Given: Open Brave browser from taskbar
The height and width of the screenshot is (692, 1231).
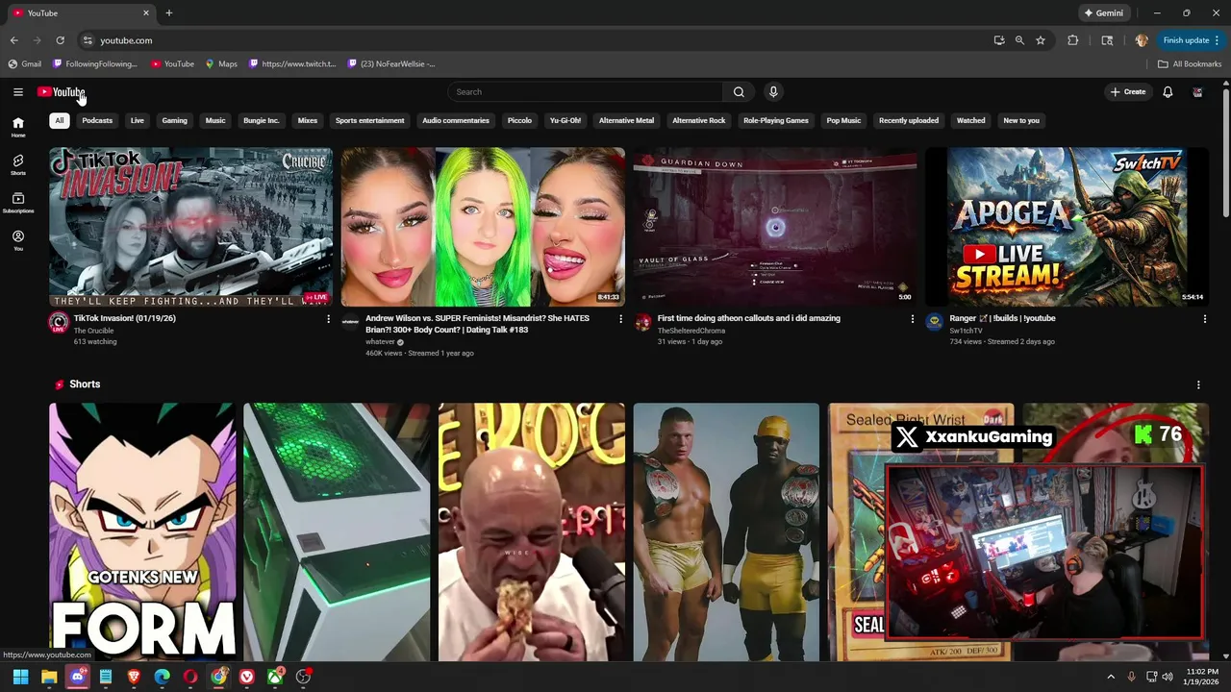Looking at the screenshot, I should coord(134,677).
